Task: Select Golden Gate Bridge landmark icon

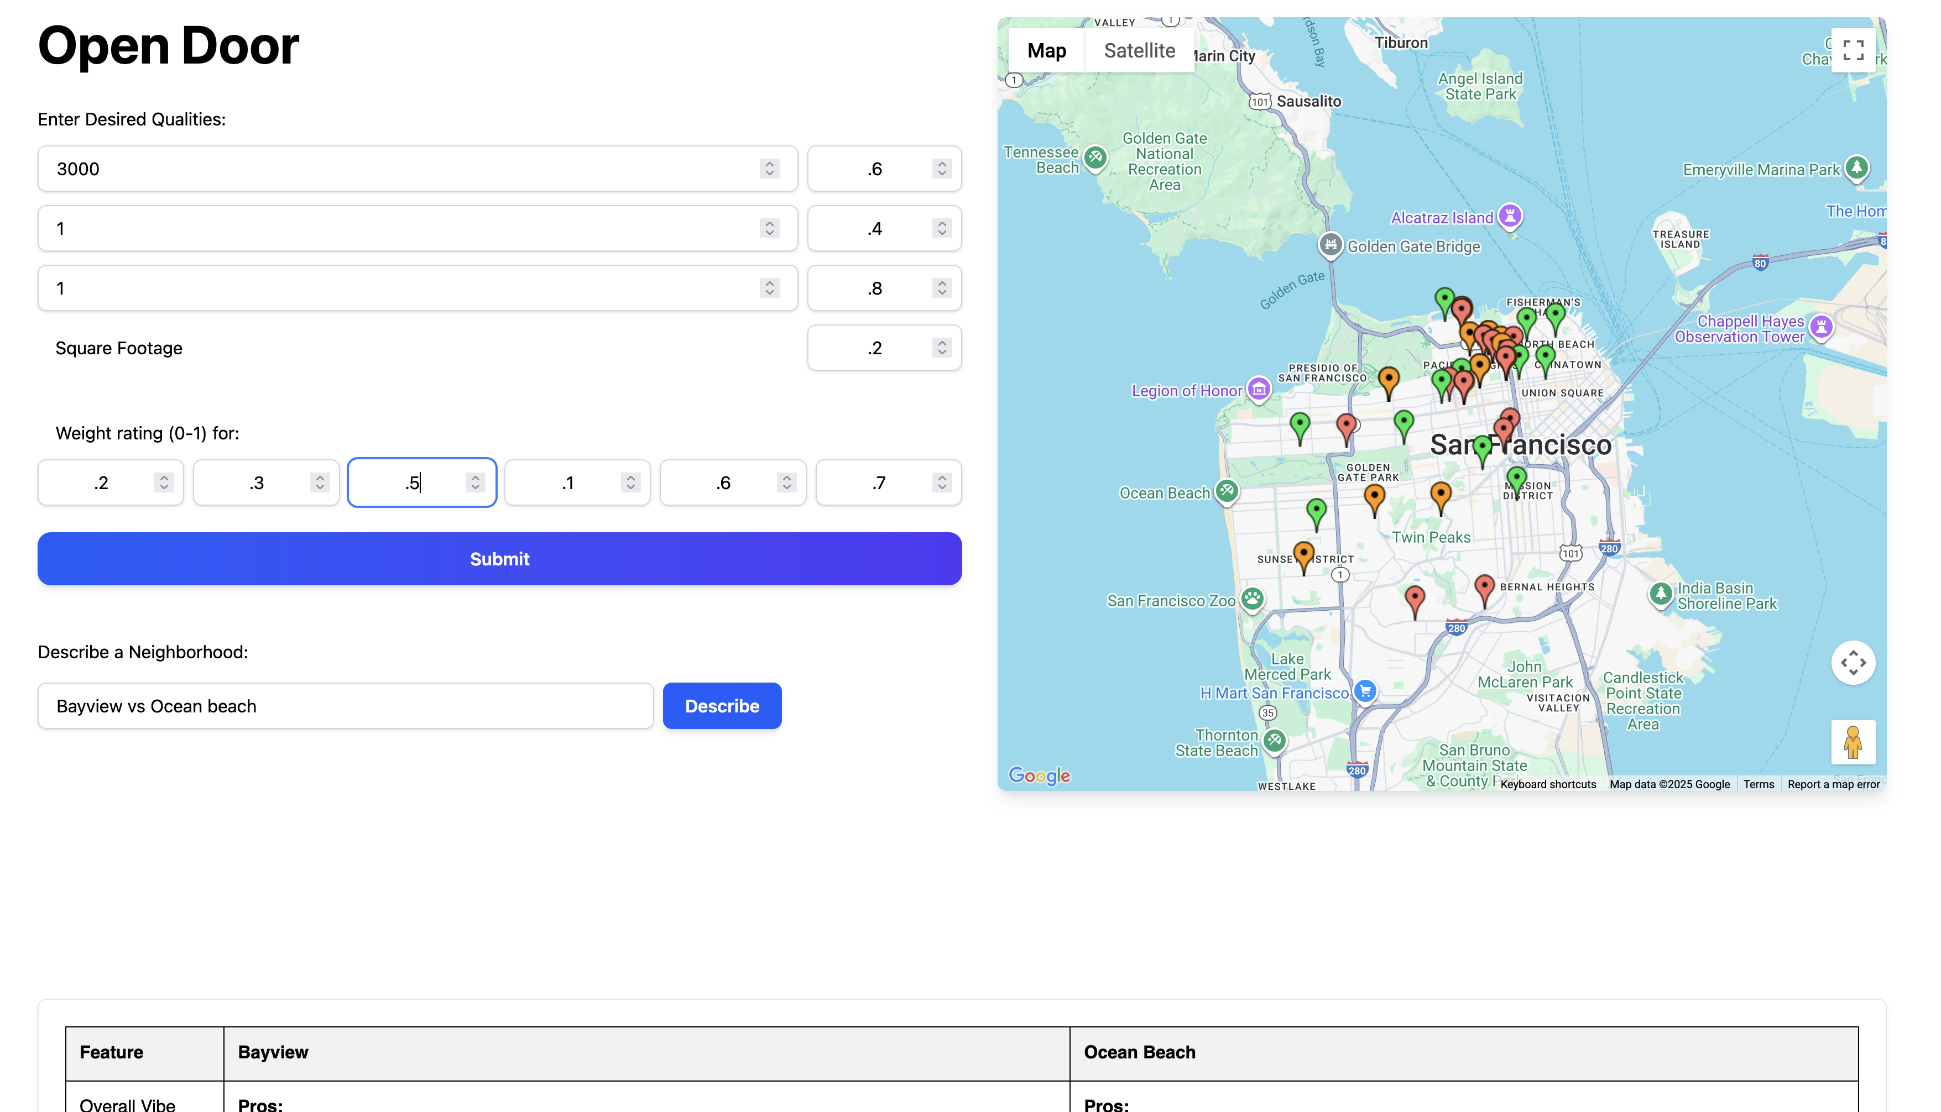Action: click(x=1330, y=245)
